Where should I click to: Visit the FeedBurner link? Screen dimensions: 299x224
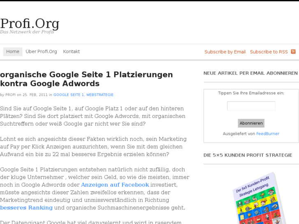click(x=267, y=134)
